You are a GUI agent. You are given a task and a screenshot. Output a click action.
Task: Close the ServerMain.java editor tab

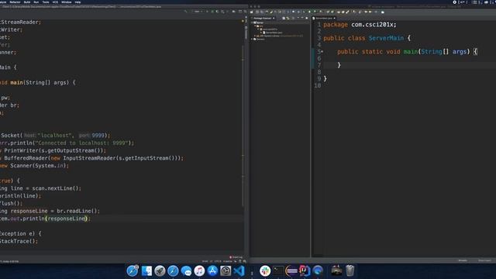334,18
